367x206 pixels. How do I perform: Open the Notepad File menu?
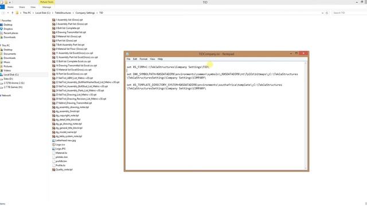tap(128, 59)
